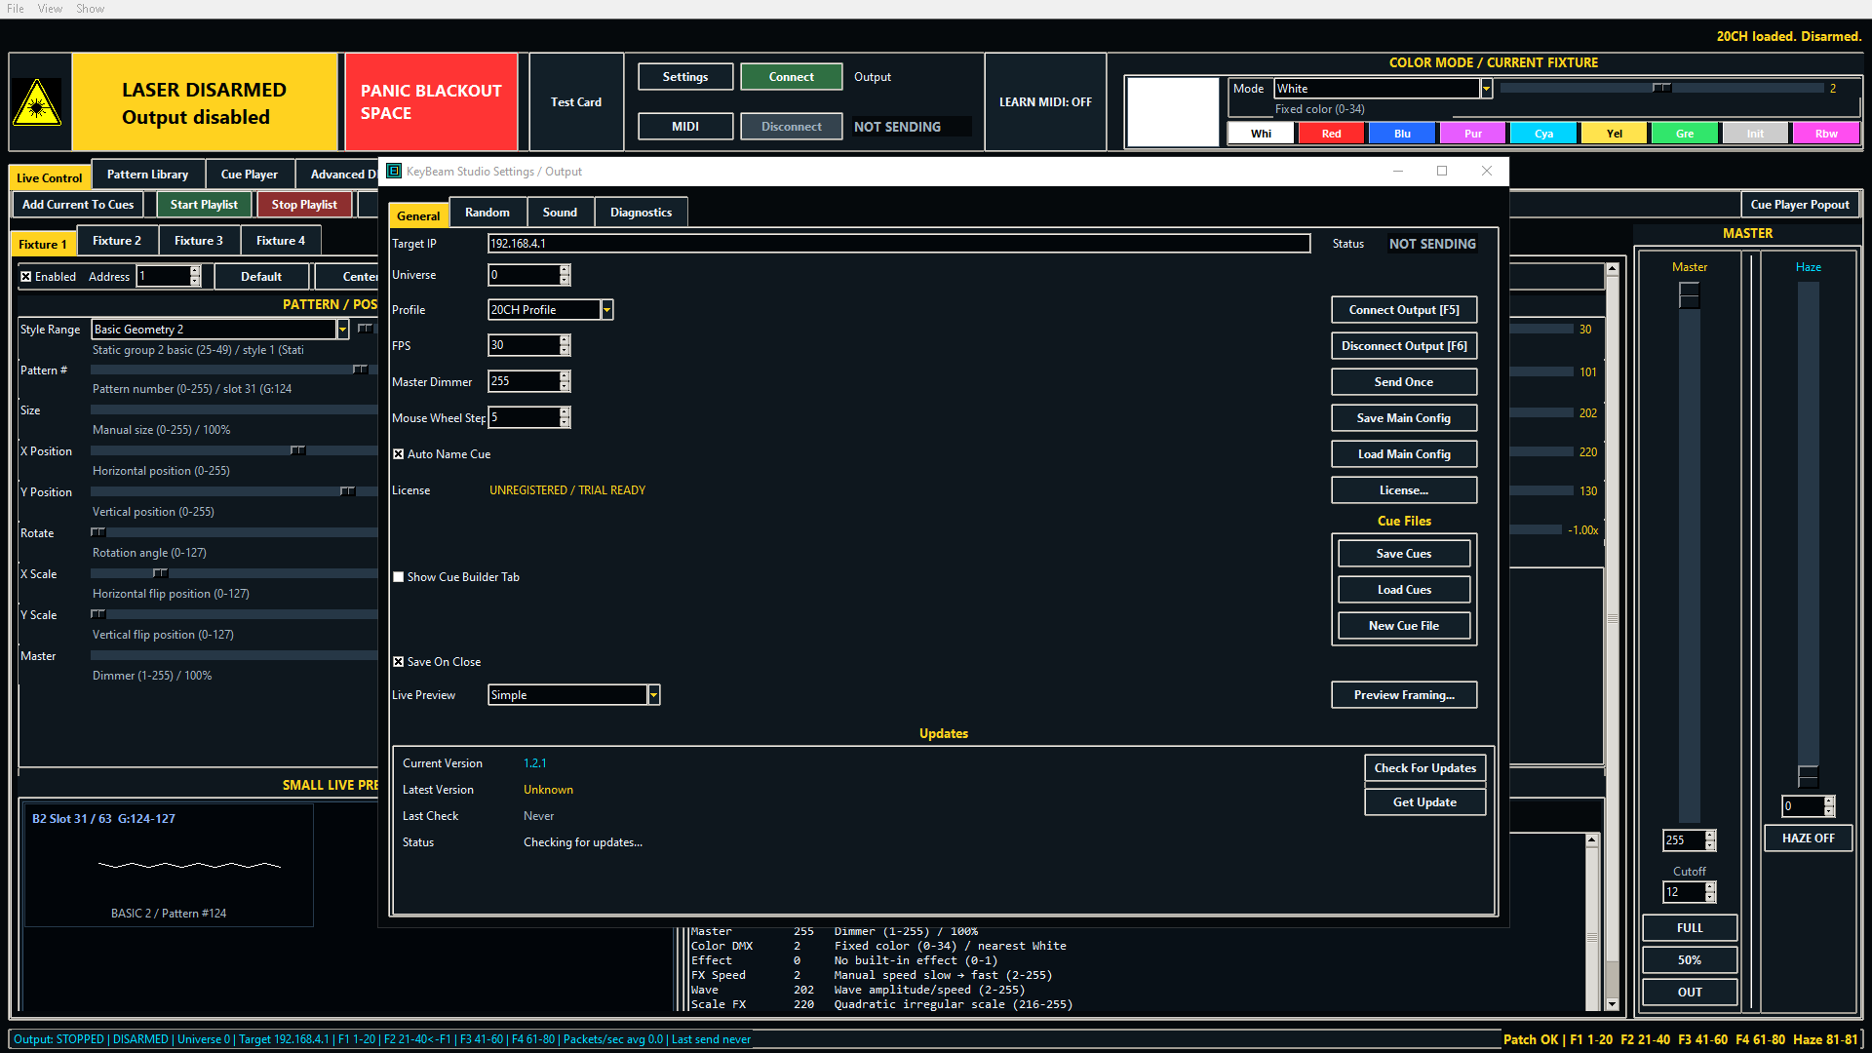Toggle the Enabled checkbox for Fixture 1
Screen dimensions: 1872x1053
click(26, 277)
